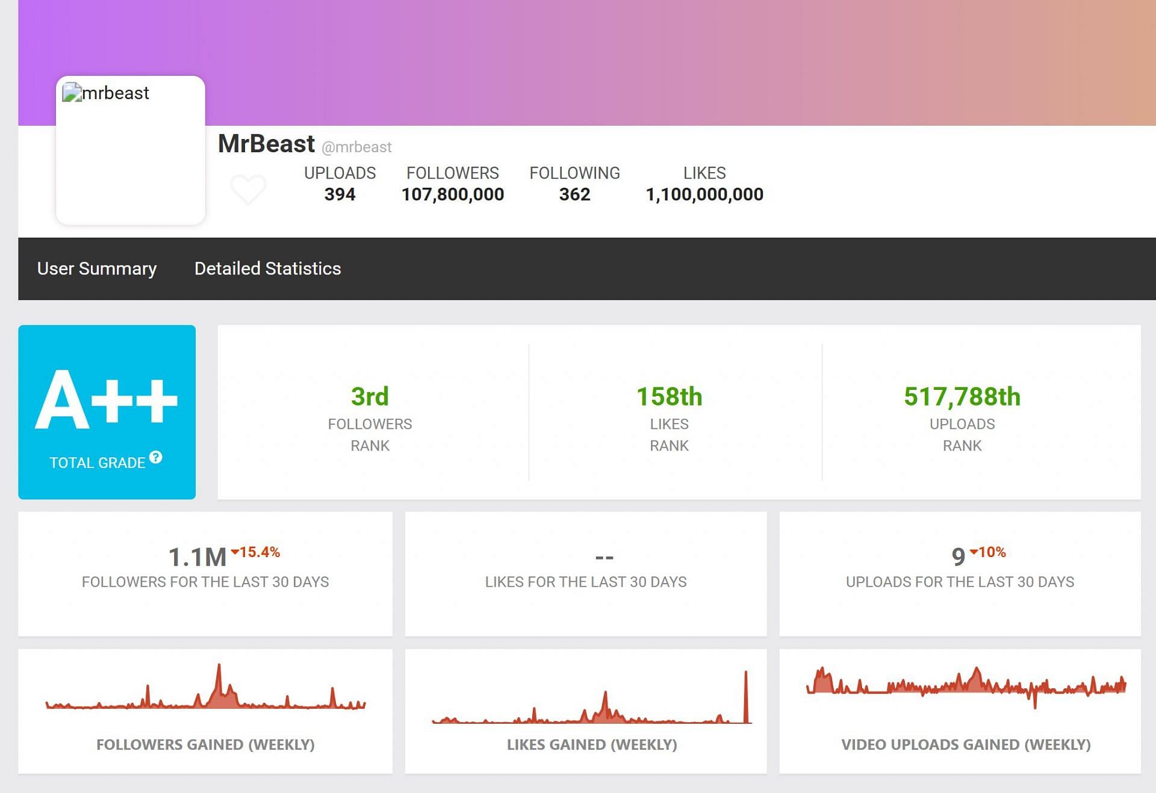The width and height of the screenshot is (1156, 793).
Task: Click the 158th likes rank value
Action: point(669,396)
